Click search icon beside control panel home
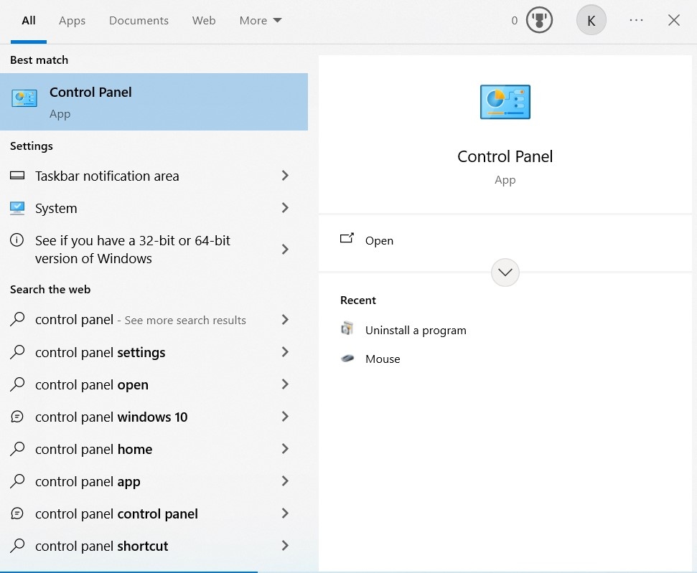Screen dimensions: 697x573 (17, 449)
